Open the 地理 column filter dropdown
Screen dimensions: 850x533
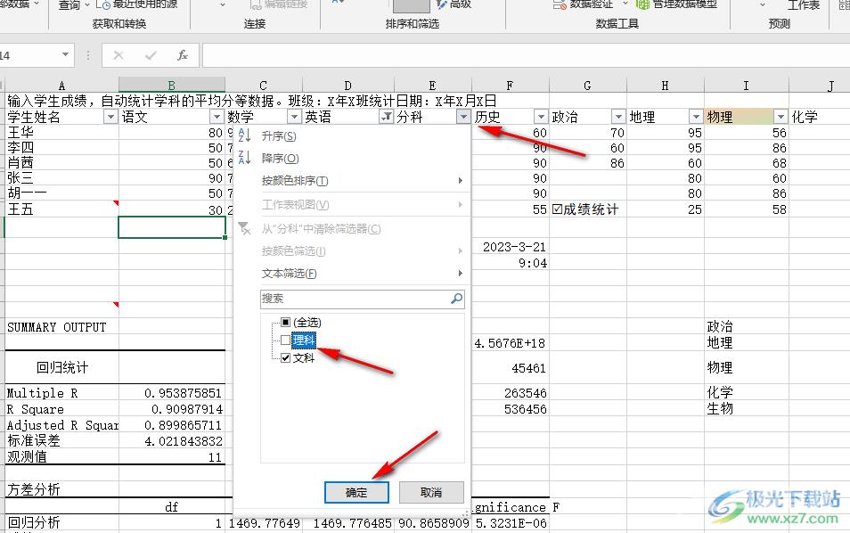[696, 117]
